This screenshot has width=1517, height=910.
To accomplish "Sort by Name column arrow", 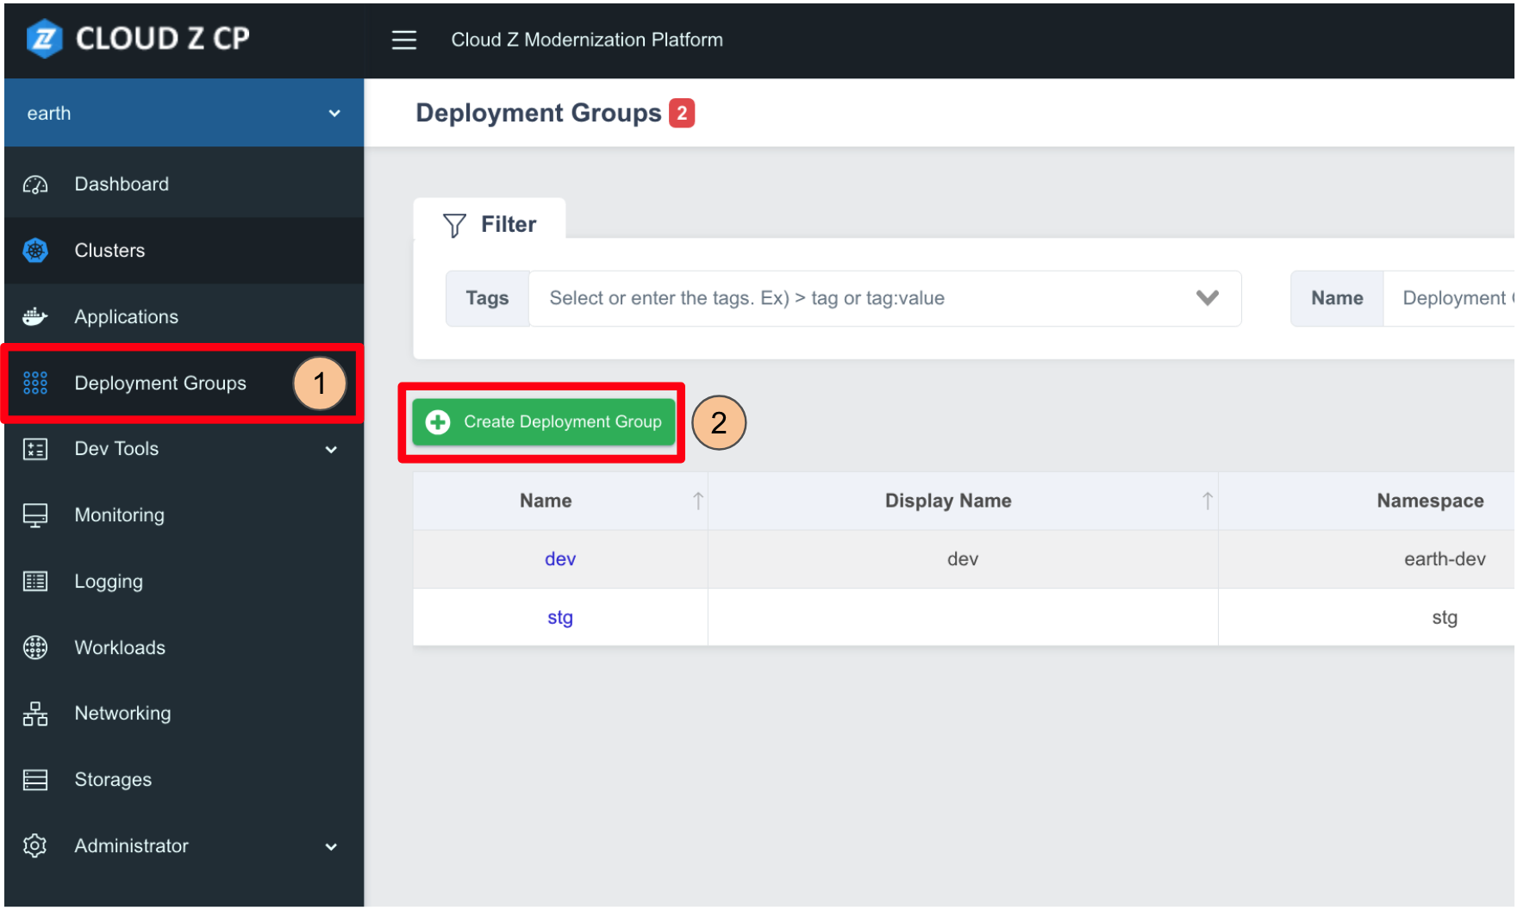I will click(697, 501).
